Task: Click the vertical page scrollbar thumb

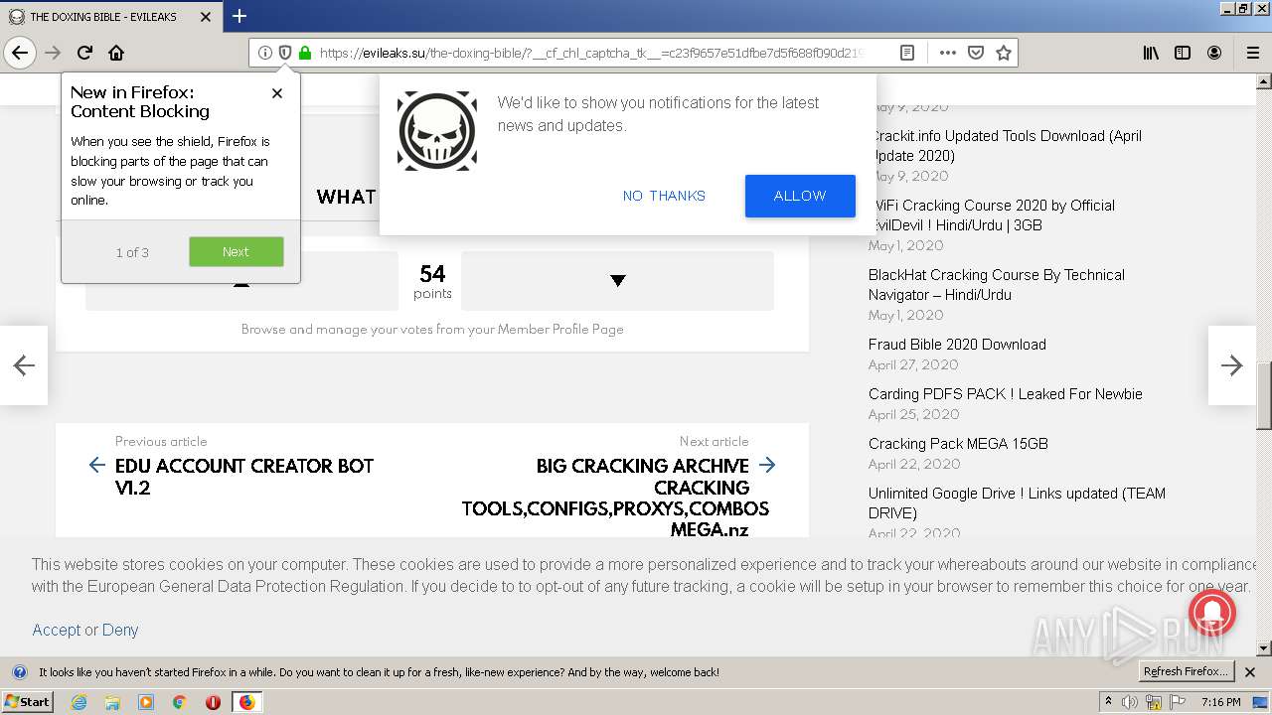Action: (x=1263, y=396)
